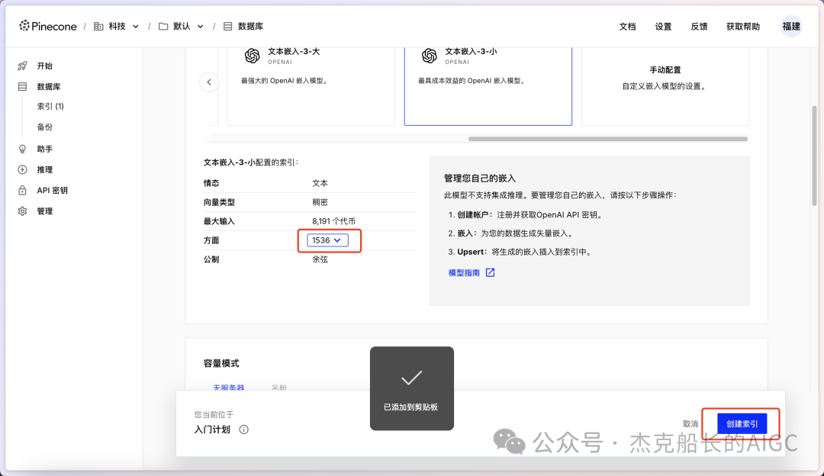This screenshot has height=476, width=824.
Task: Click the lightbulb icon beside 助手
Action: coord(22,149)
